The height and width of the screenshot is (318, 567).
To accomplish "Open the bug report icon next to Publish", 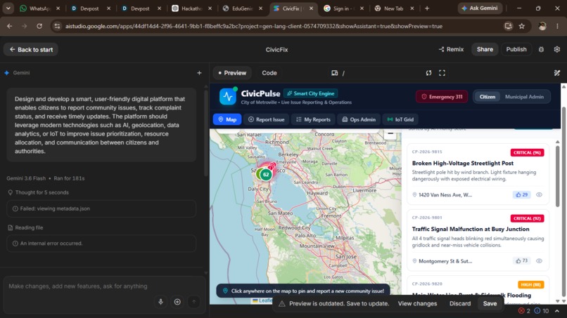I will (x=541, y=49).
